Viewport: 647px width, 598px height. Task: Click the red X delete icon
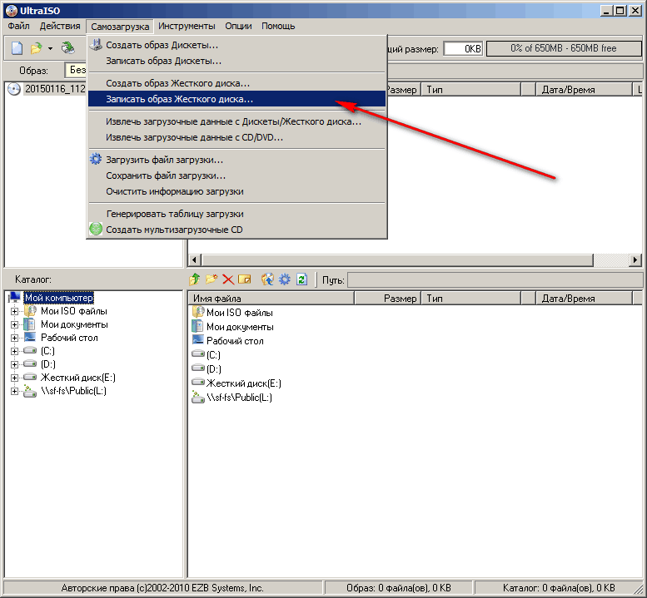228,279
